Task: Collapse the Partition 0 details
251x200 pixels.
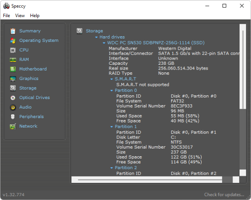Action: click(112, 90)
